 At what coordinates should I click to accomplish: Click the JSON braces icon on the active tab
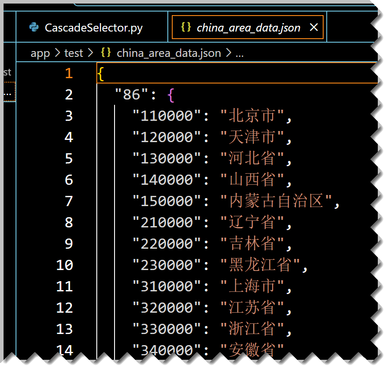[x=186, y=28]
